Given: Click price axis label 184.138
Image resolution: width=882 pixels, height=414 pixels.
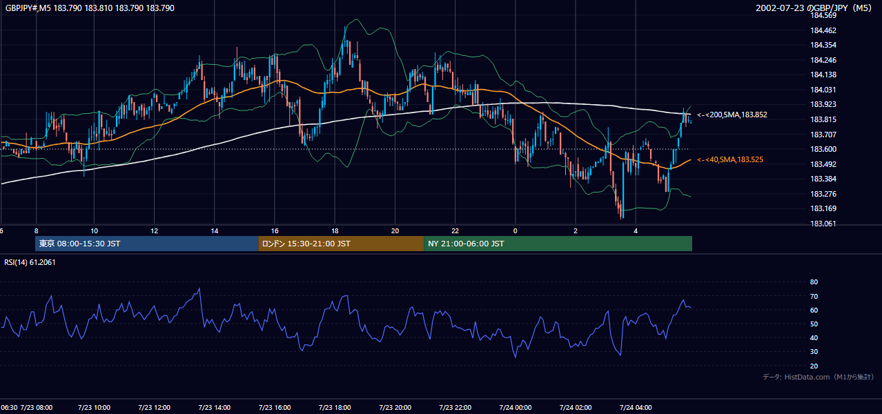Looking at the screenshot, I should [823, 75].
